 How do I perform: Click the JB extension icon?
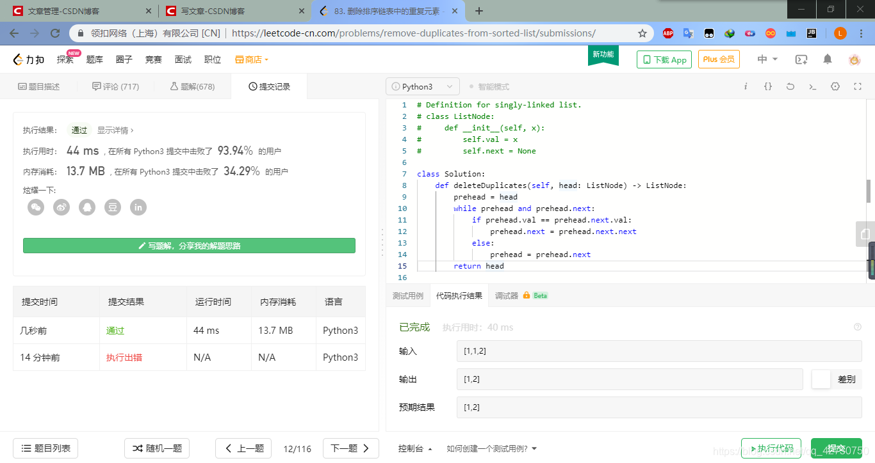[x=811, y=33]
